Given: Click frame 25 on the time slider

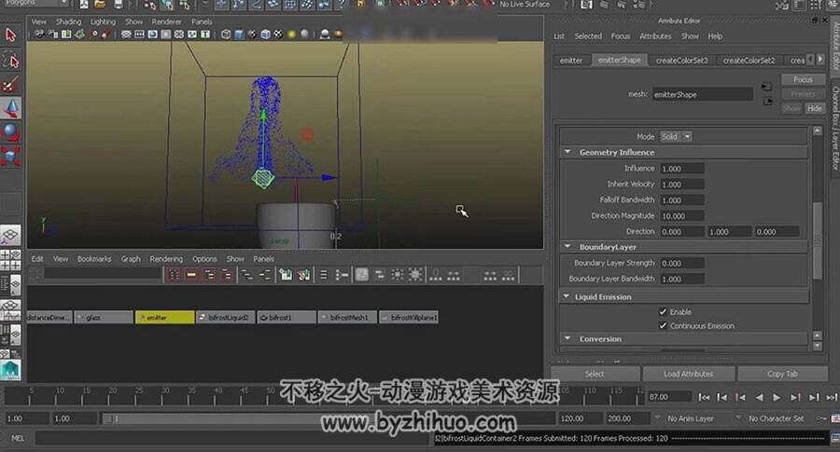Looking at the screenshot, I should pos(137,397).
